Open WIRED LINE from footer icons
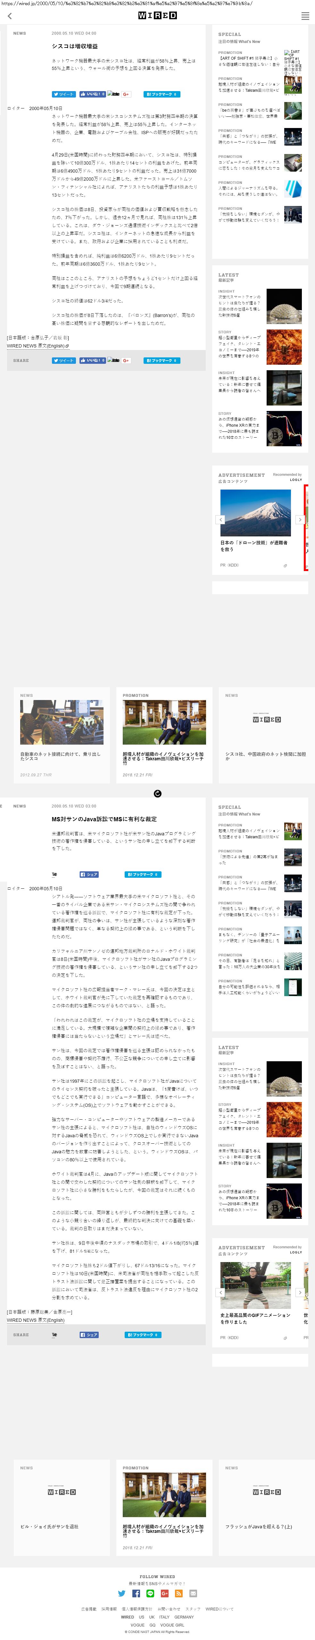Viewport: 315px width, 1640px height. click(x=150, y=1593)
